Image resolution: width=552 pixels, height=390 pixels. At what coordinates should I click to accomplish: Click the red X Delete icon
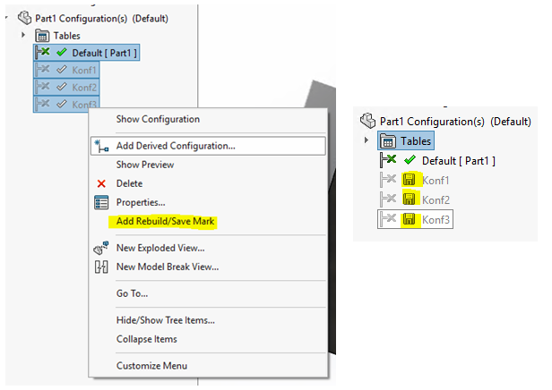click(101, 183)
